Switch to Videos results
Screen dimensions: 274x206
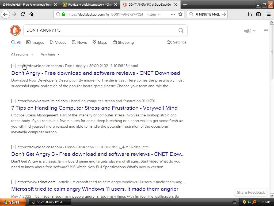pyautogui.click(x=58, y=42)
